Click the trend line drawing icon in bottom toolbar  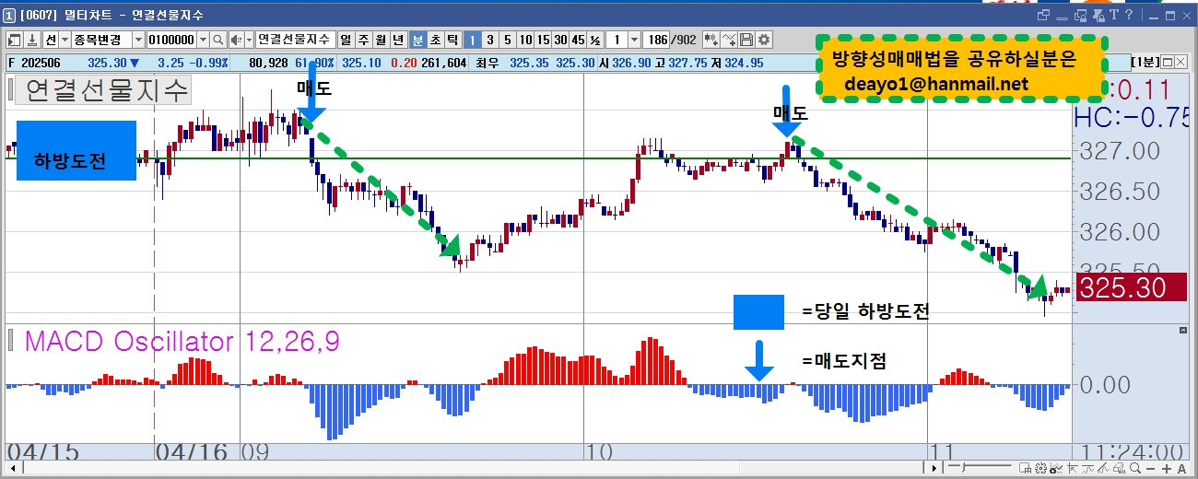[1103, 469]
